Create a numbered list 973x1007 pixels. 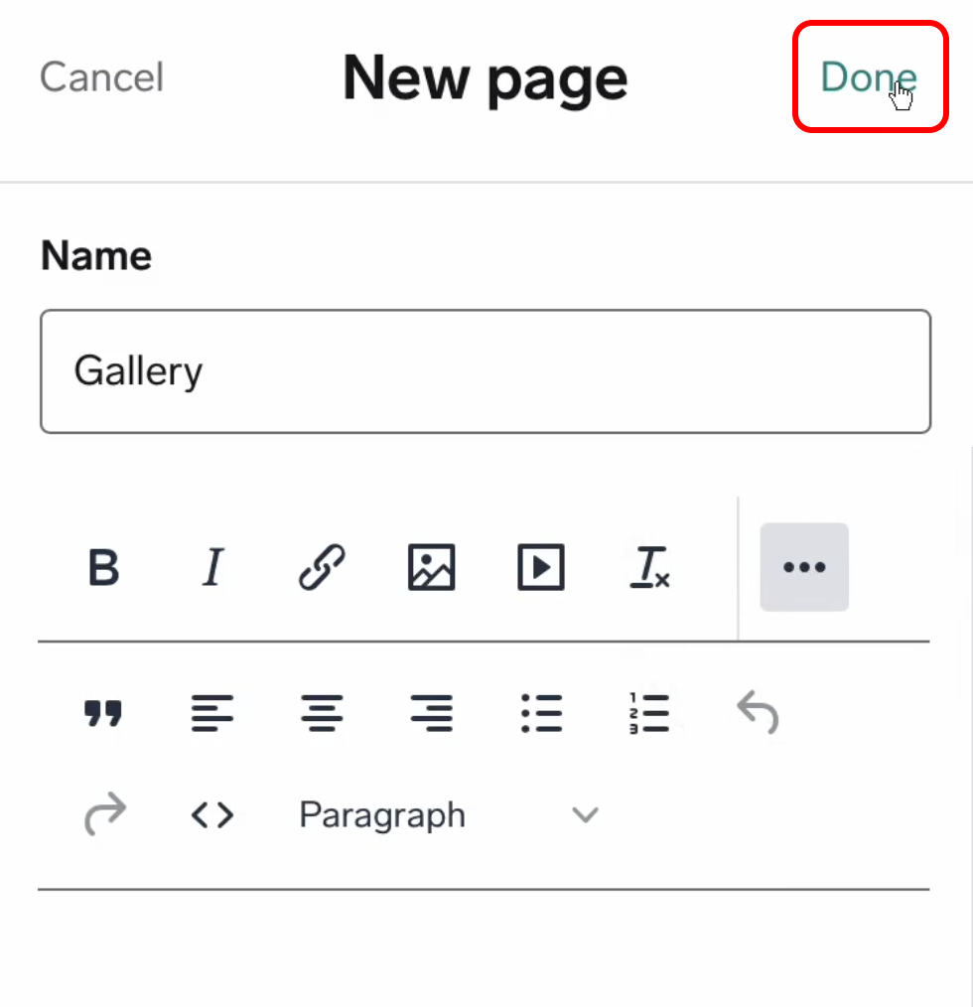tap(650, 713)
